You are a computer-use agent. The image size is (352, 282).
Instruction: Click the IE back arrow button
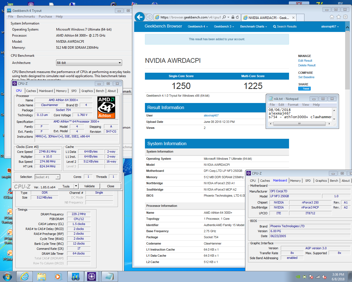click(140, 17)
